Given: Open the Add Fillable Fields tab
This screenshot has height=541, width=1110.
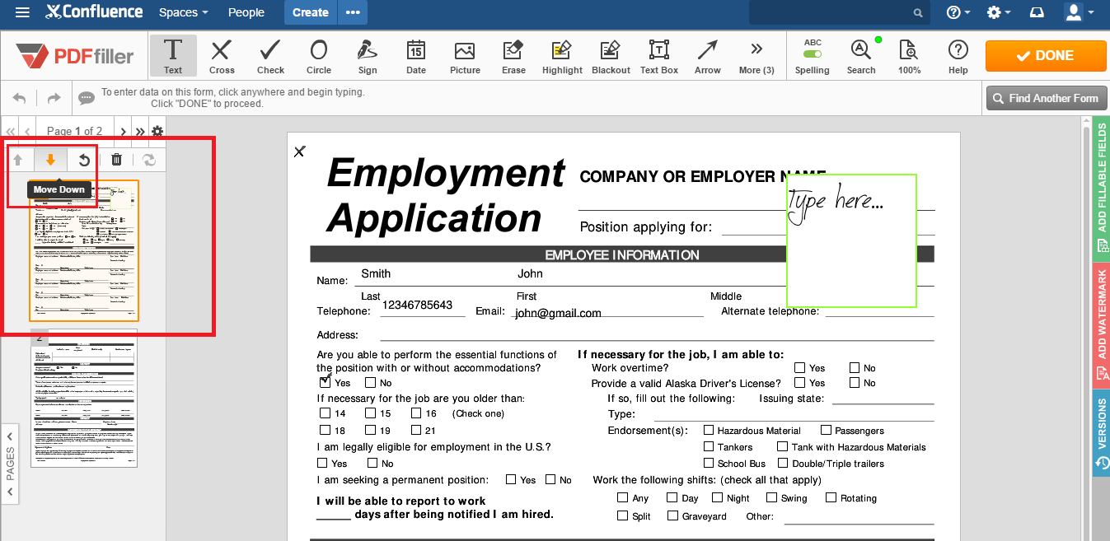Looking at the screenshot, I should [x=1102, y=188].
